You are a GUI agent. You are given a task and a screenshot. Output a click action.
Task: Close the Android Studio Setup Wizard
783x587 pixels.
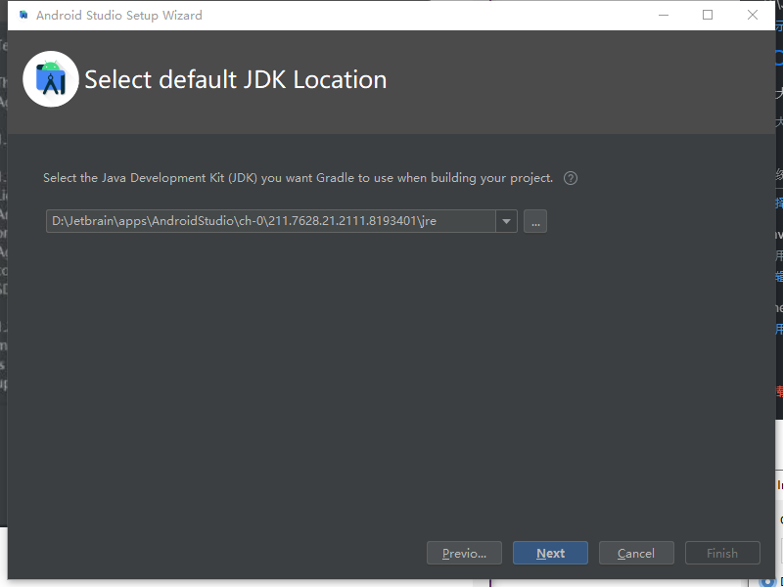point(753,16)
